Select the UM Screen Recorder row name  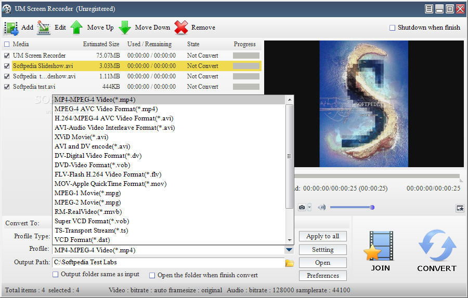tap(39, 56)
